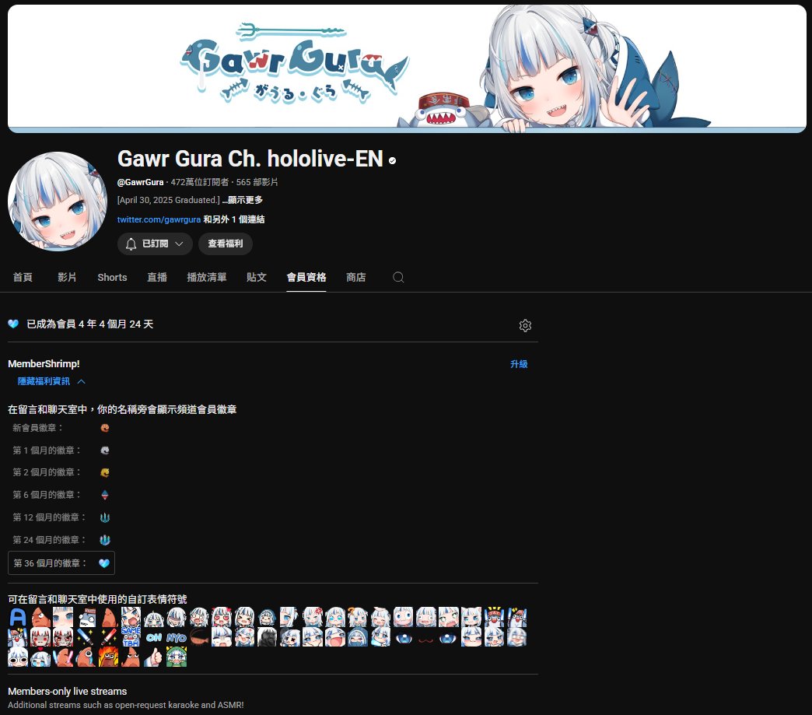Click the 查看福利 button
Screen dimensions: 812x715
coord(226,244)
